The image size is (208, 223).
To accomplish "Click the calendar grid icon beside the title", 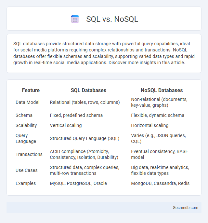I will coord(75,19).
